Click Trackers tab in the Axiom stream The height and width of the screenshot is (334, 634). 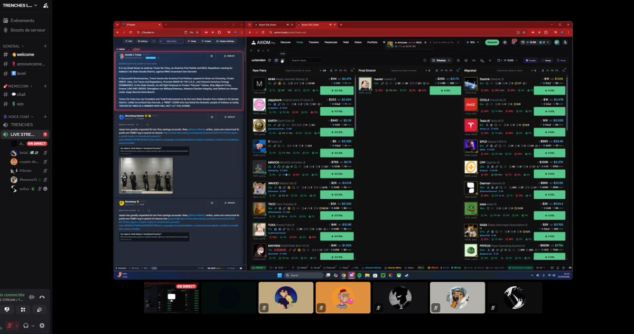pos(314,42)
